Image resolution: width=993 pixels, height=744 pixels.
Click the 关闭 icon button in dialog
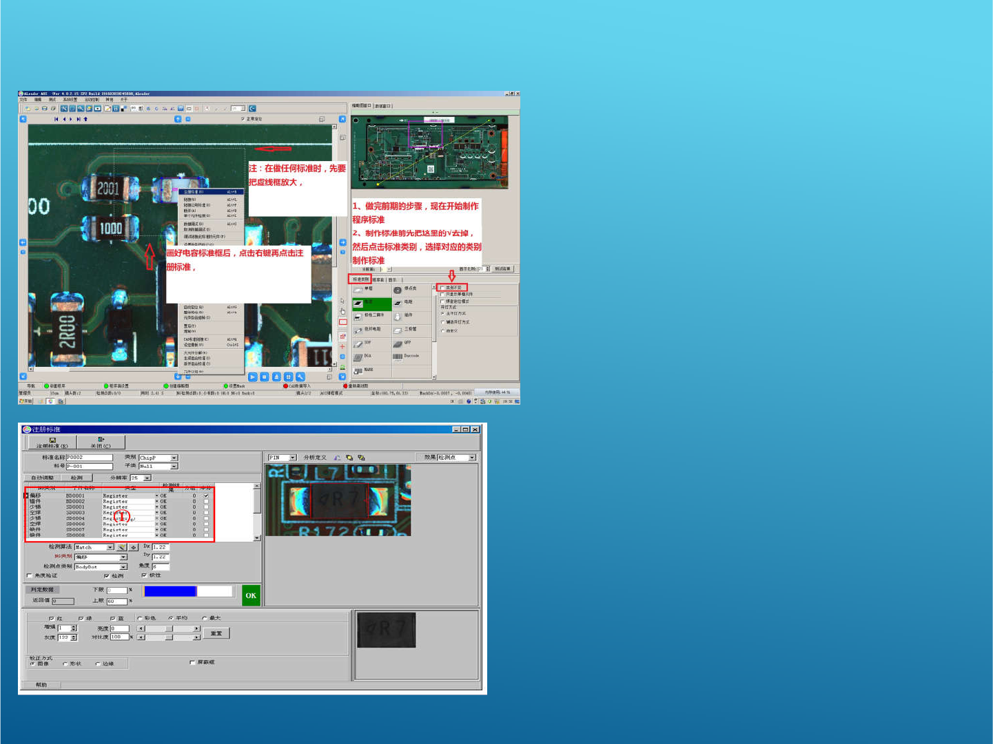tap(101, 442)
